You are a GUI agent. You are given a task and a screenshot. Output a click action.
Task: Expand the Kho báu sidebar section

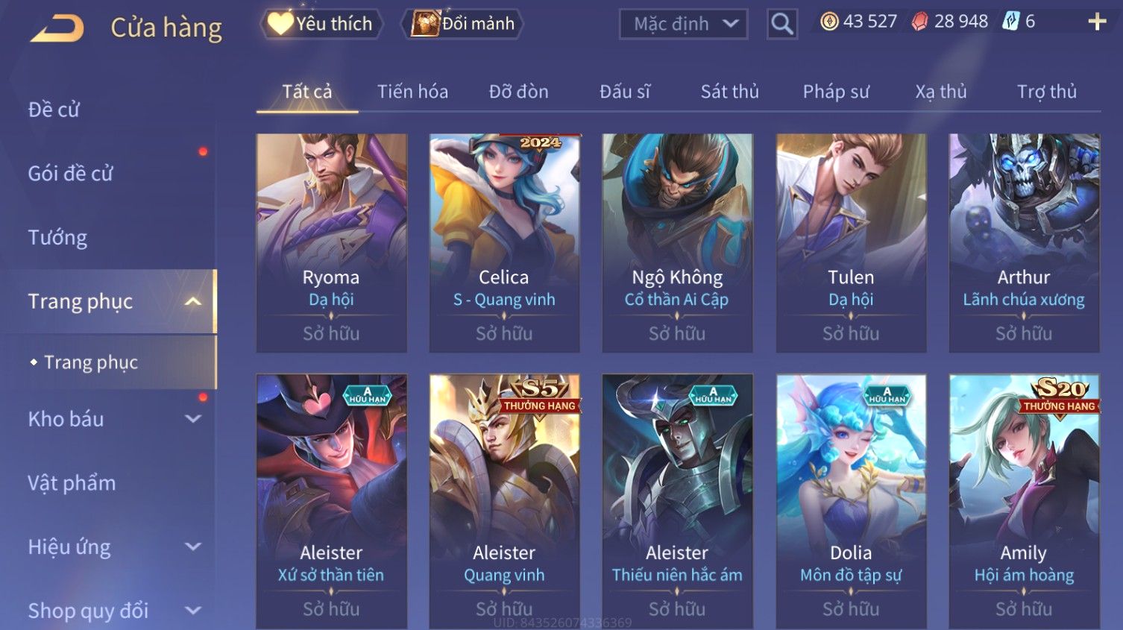pyautogui.click(x=193, y=419)
